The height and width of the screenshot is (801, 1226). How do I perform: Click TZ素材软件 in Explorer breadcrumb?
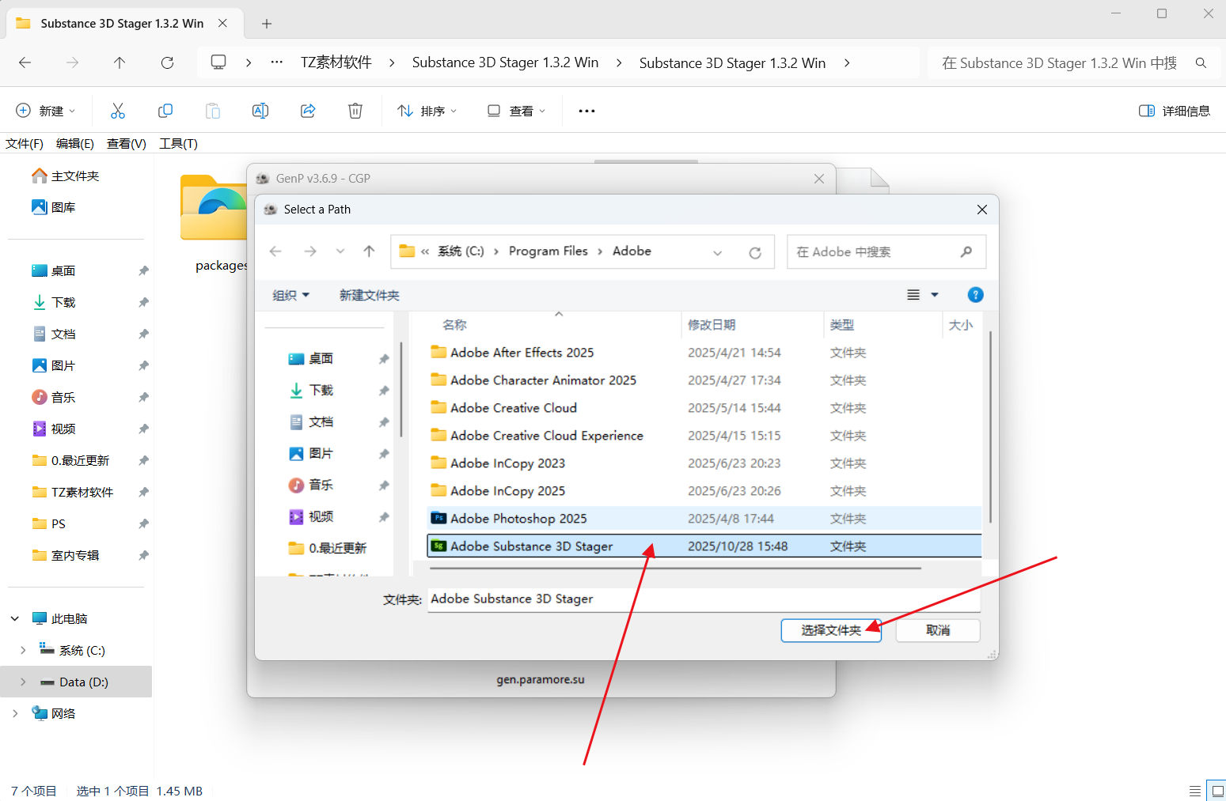tap(336, 62)
